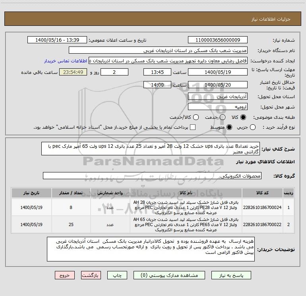
Task: Select the 'کالا' radio button
Action: pyautogui.click(x=243, y=117)
